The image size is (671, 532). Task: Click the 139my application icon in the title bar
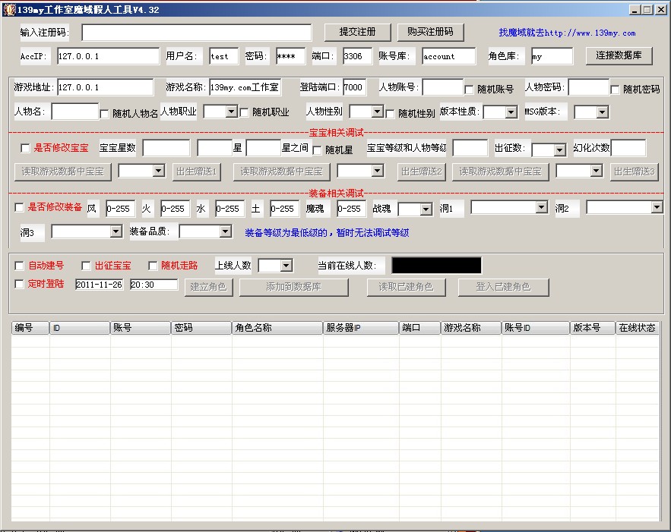[x=9, y=8]
